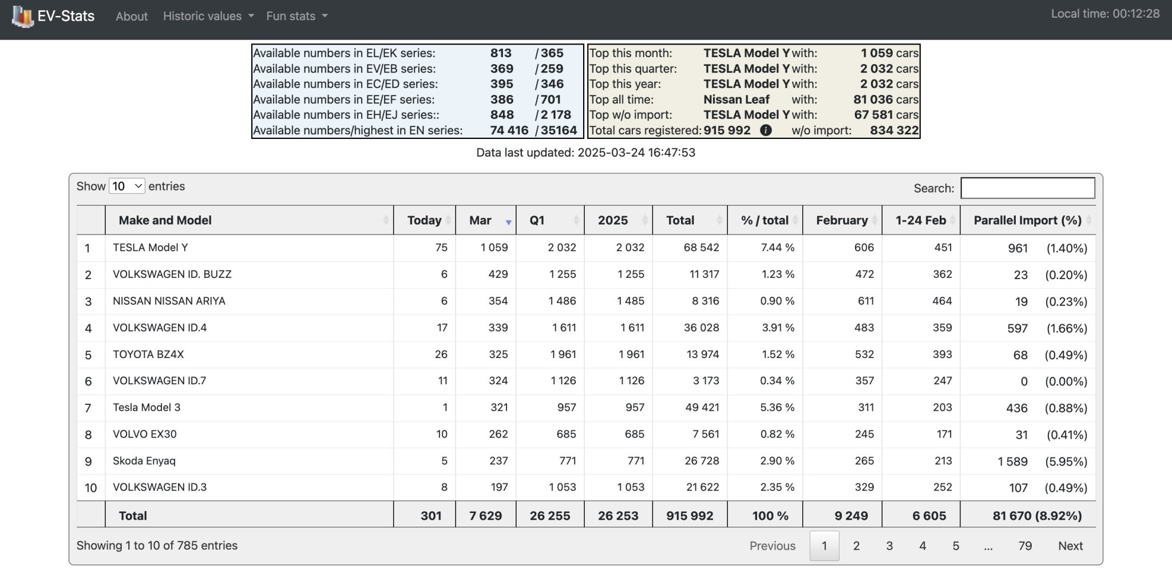Expand the Fun stats dropdown

tap(297, 16)
